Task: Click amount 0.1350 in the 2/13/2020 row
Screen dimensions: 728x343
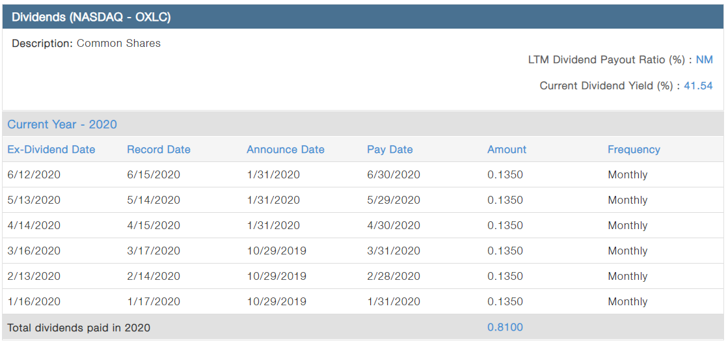Action: pos(505,277)
